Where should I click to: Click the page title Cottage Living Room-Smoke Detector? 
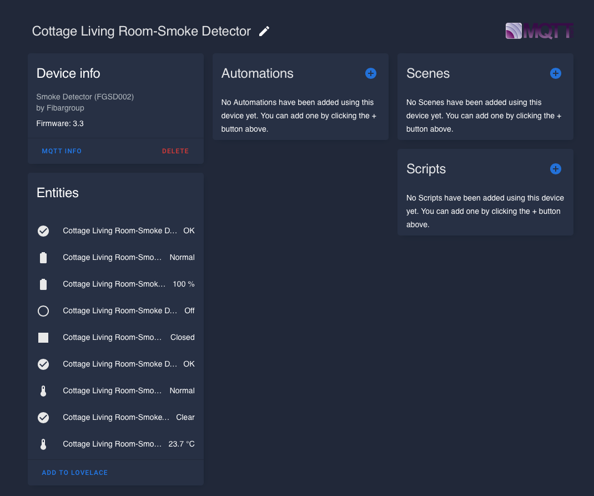[142, 32]
